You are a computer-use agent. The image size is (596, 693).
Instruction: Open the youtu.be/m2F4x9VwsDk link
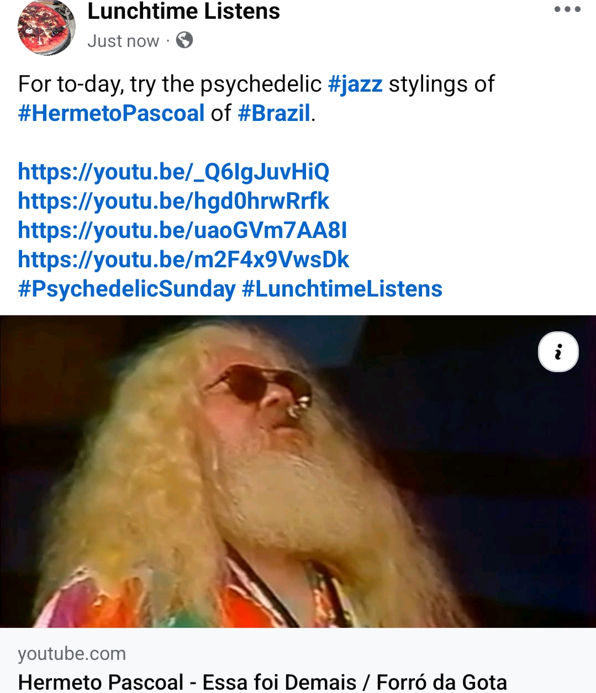(183, 260)
